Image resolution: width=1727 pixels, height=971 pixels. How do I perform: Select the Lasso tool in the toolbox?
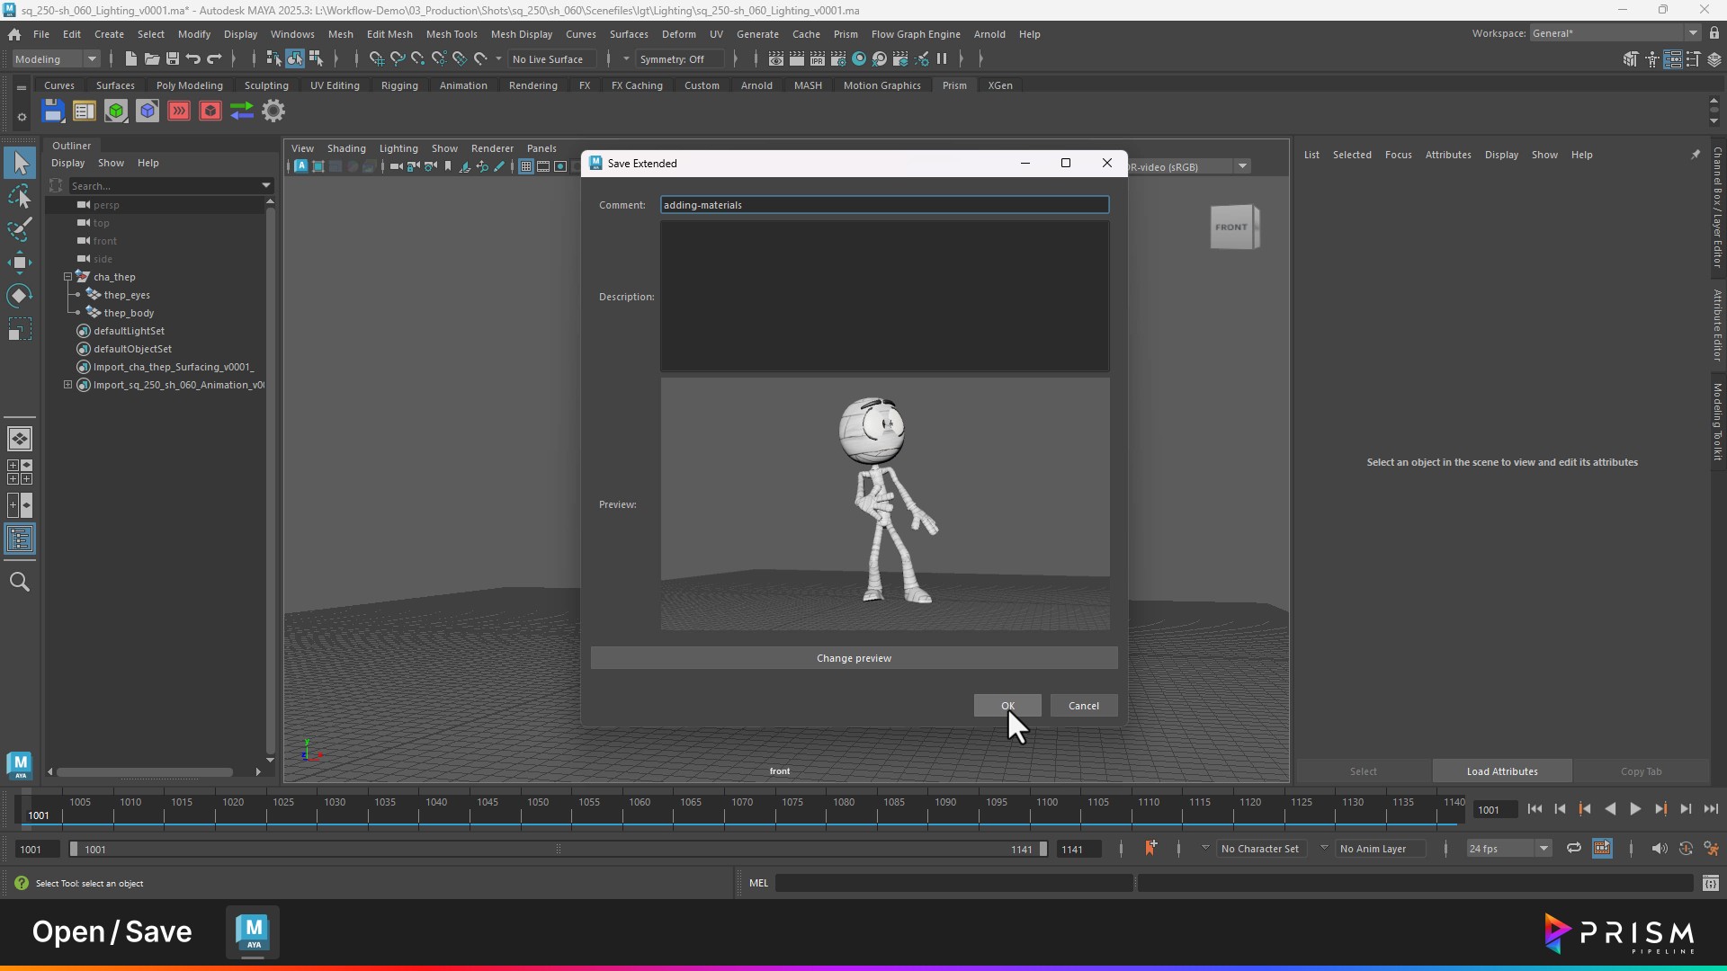pos(20,197)
